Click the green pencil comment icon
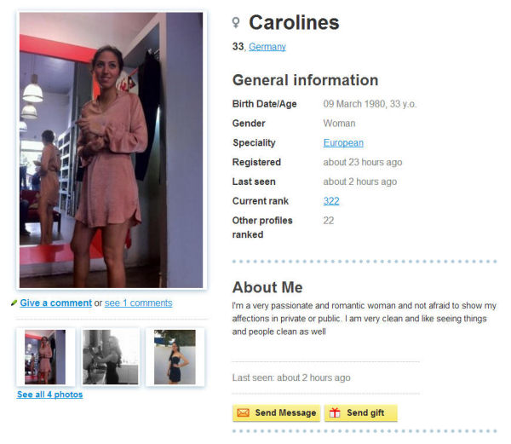Screen dimensions: 511x444 (14, 303)
